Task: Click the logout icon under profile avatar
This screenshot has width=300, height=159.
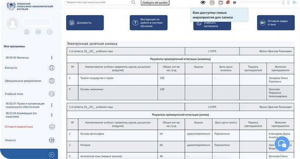Action: [x=50, y=32]
